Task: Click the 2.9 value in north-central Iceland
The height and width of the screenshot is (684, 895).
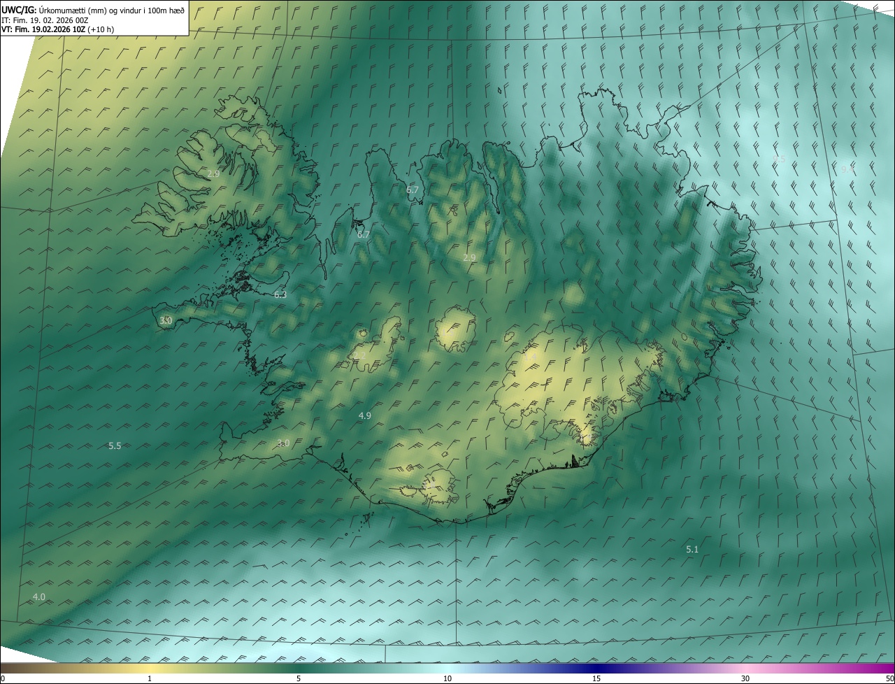Action: coord(469,257)
